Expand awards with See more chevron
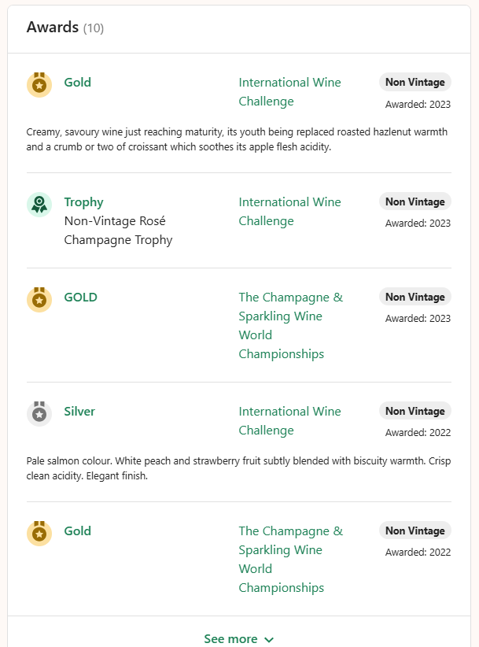479x647 pixels. click(x=269, y=640)
